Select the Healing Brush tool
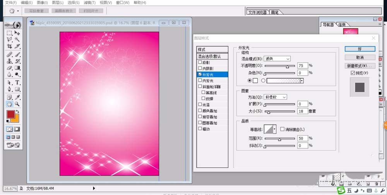The width and height of the screenshot is (387, 195). click(9, 54)
